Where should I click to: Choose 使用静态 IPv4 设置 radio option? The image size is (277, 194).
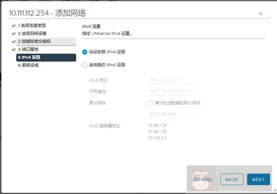(85, 65)
